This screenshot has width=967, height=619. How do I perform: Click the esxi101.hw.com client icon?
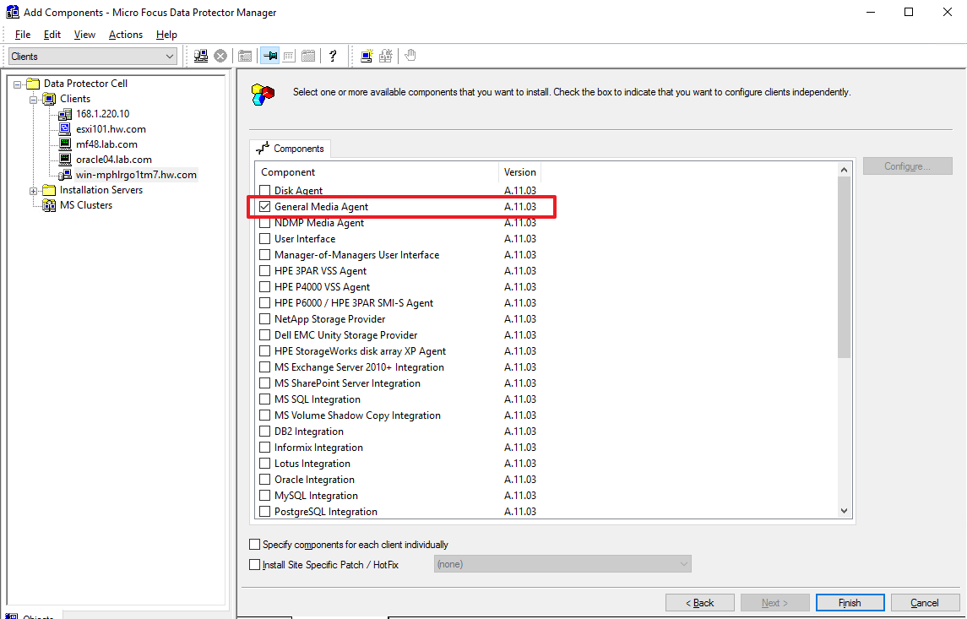click(65, 129)
